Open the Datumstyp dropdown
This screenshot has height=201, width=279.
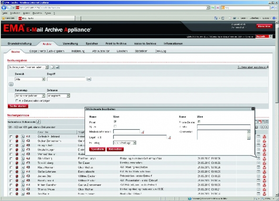coord(44,96)
